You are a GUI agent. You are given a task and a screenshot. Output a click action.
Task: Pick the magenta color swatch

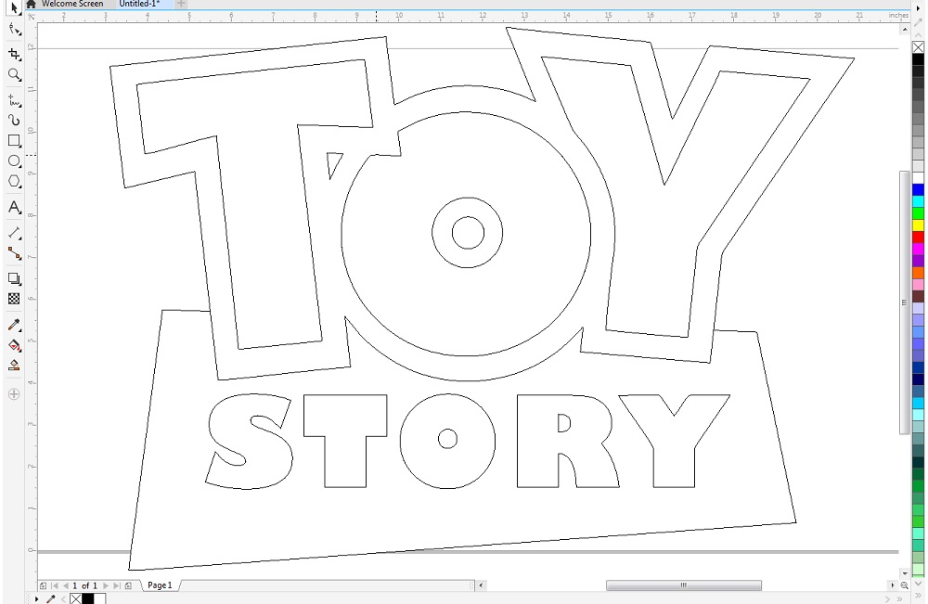pos(918,249)
